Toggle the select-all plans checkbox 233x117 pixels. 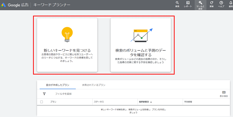42,102
